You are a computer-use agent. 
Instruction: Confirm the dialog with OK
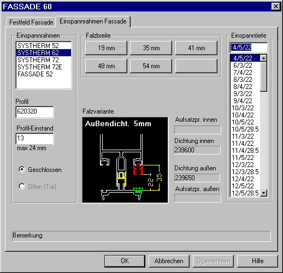pos(125,261)
